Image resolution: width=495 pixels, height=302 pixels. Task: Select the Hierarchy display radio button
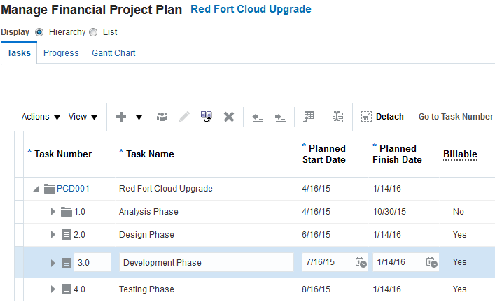(x=39, y=32)
